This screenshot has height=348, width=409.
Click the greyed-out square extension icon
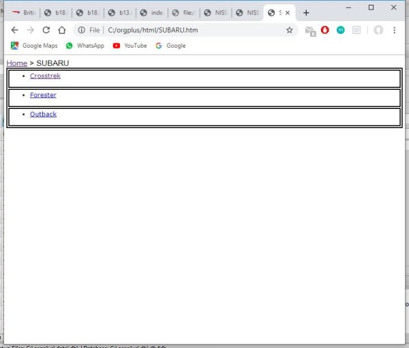tap(357, 30)
